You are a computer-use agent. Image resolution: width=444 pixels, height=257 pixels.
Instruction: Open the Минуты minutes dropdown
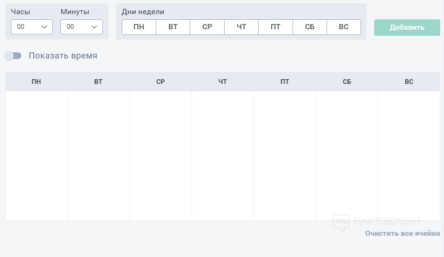click(x=81, y=27)
